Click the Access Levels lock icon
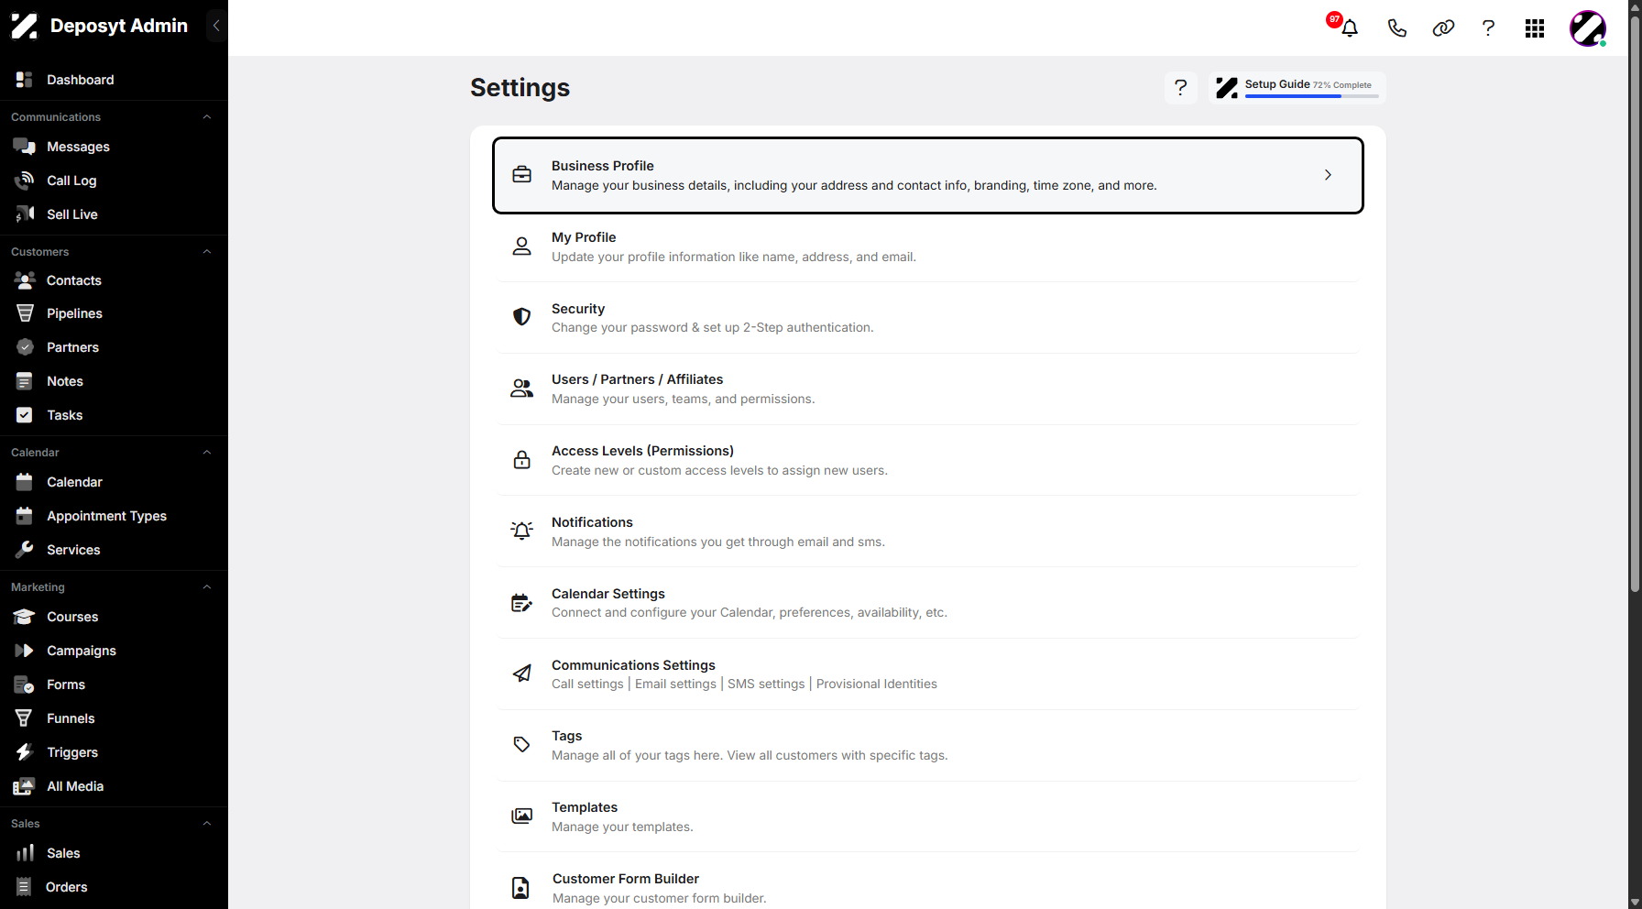This screenshot has height=909, width=1642. (x=522, y=460)
